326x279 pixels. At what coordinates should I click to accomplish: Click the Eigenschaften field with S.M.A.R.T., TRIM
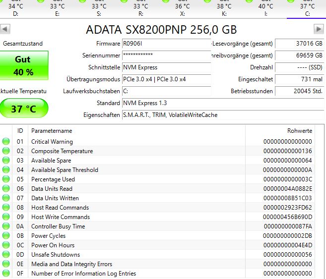point(223,115)
